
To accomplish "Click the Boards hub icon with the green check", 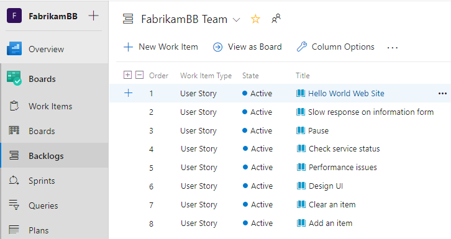I will pyautogui.click(x=14, y=78).
